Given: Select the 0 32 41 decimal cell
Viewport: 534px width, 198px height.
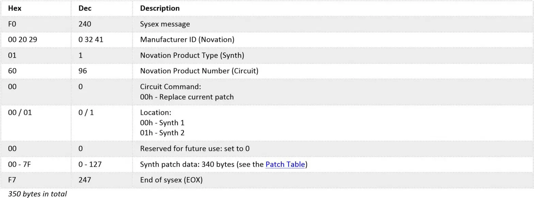Looking at the screenshot, I should pos(91,40).
